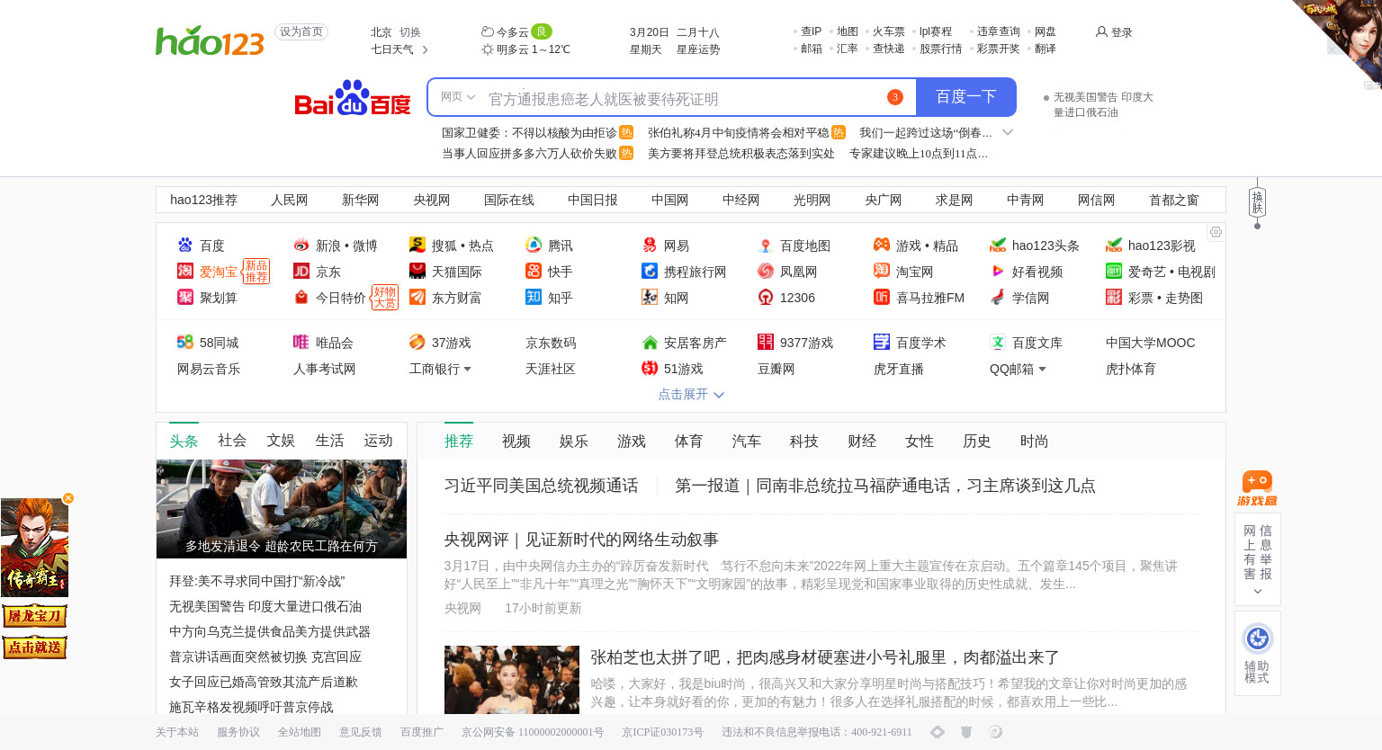
Task: Switch to the 文娱 news tab
Action: (x=281, y=440)
